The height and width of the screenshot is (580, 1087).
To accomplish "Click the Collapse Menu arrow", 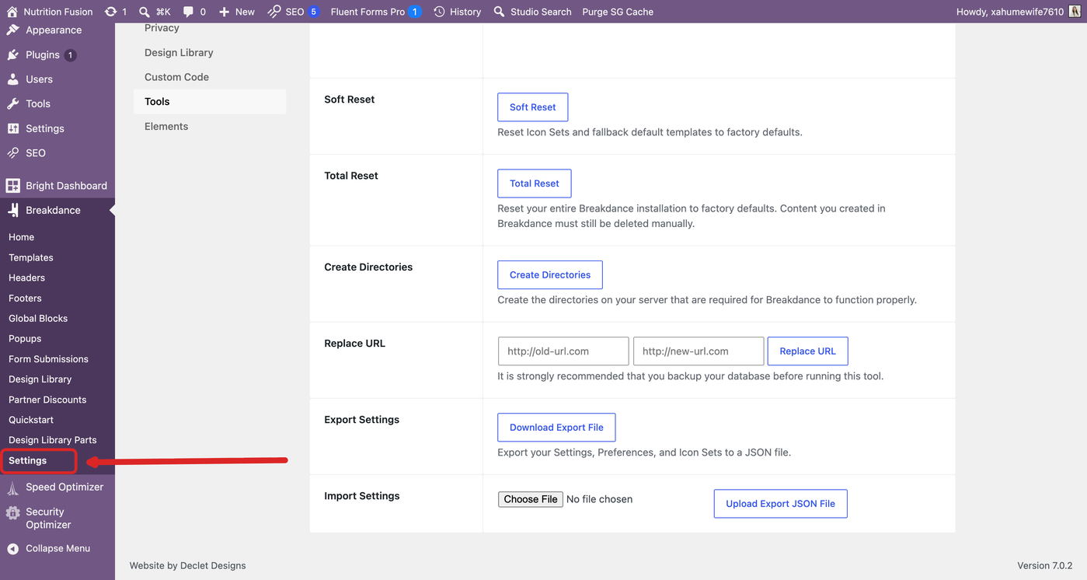I will click(12, 548).
